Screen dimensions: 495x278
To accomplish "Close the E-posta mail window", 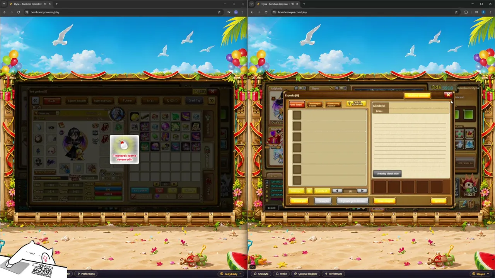I will pos(448,95).
